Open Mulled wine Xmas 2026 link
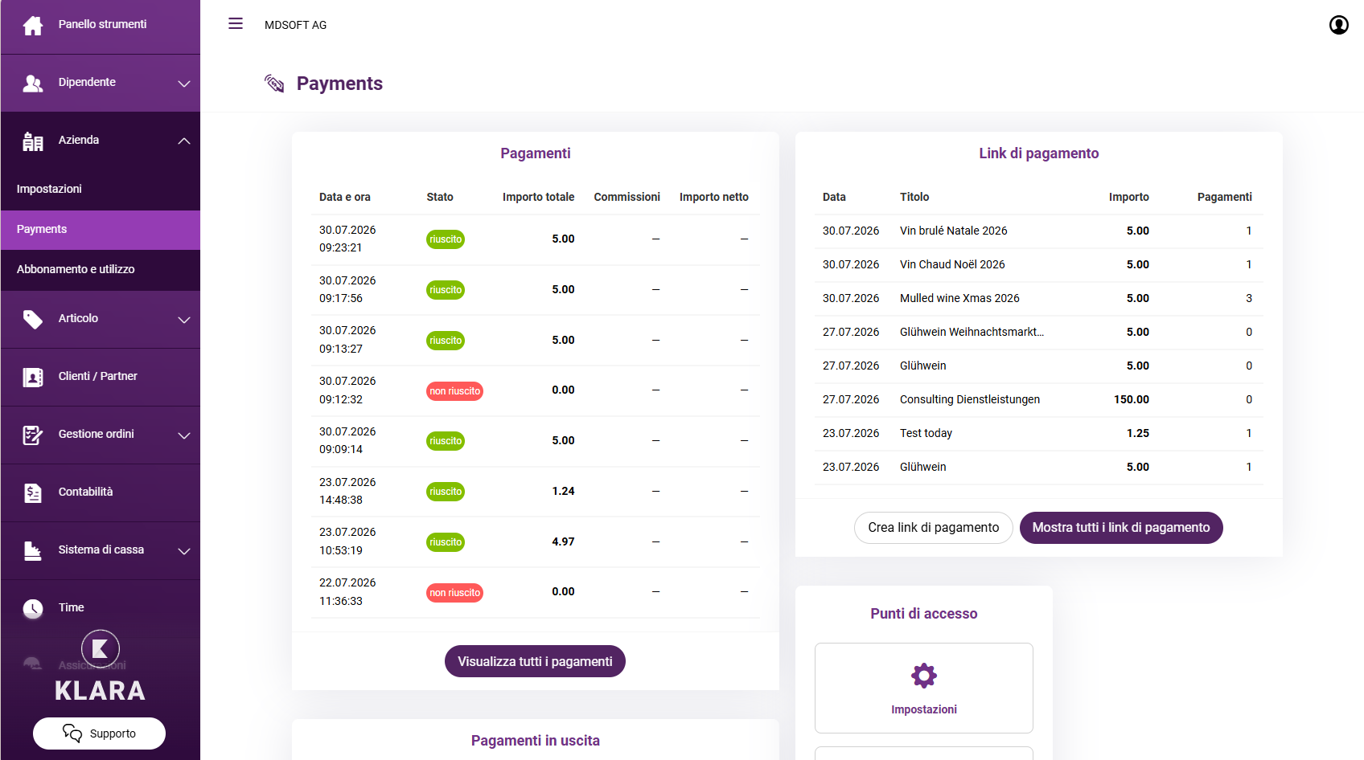 (959, 298)
